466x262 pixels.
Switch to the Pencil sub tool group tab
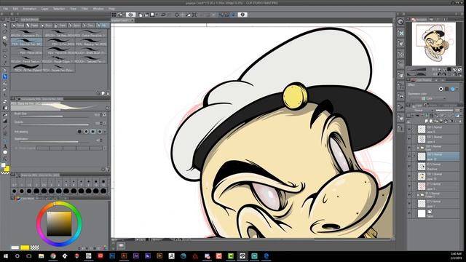(x=17, y=25)
